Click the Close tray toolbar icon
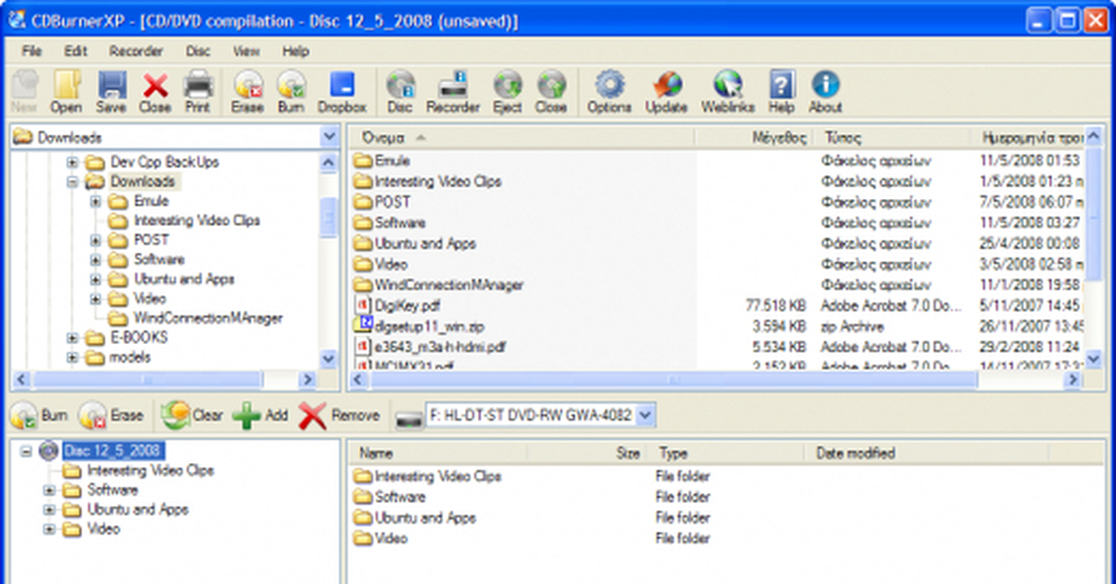Viewport: 1116px width, 584px height. (x=551, y=92)
